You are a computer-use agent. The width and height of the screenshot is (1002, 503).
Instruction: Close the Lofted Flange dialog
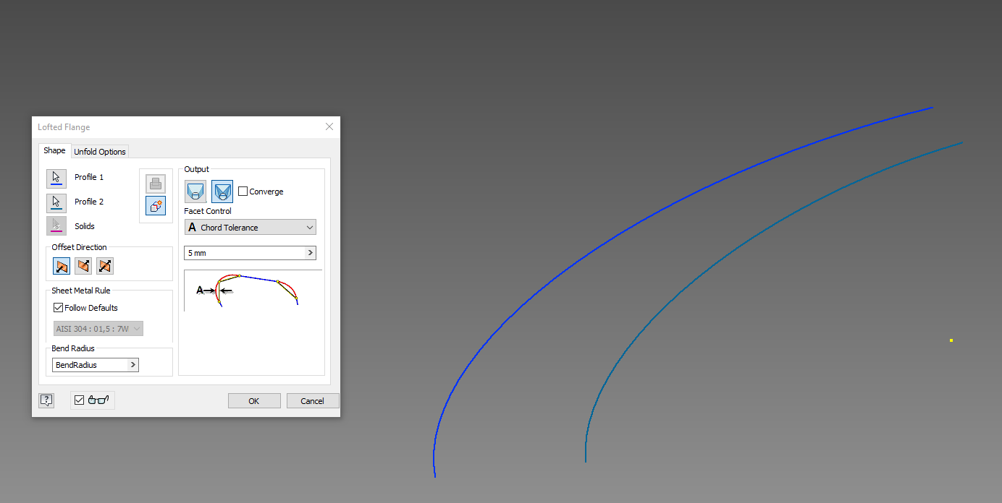click(329, 126)
